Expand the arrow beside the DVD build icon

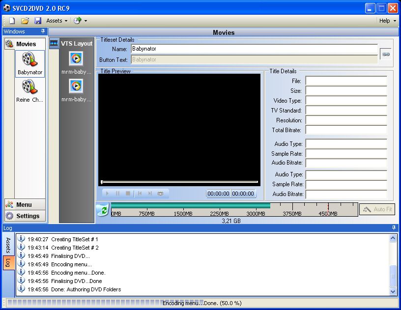[x=86, y=21]
